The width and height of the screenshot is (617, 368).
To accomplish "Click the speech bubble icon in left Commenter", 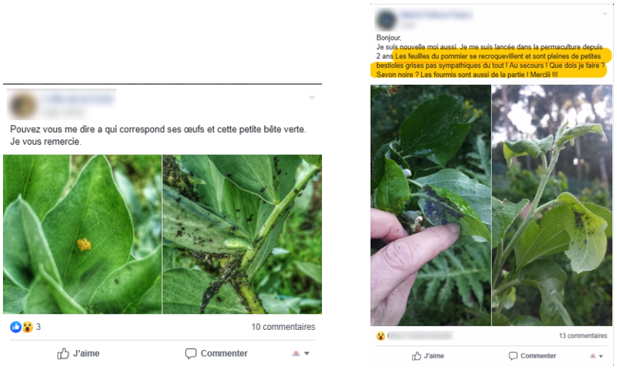I will [x=190, y=354].
